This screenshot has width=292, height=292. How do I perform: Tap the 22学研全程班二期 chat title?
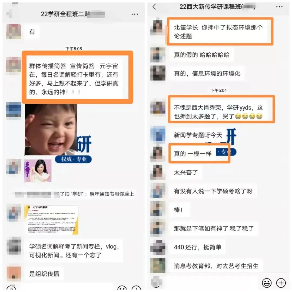pyautogui.click(x=73, y=14)
